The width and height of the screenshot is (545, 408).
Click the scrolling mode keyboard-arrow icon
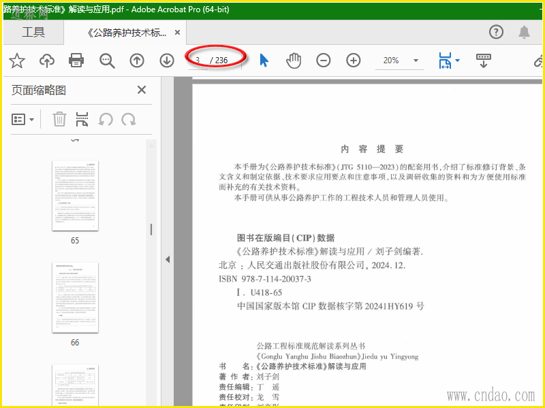[484, 61]
